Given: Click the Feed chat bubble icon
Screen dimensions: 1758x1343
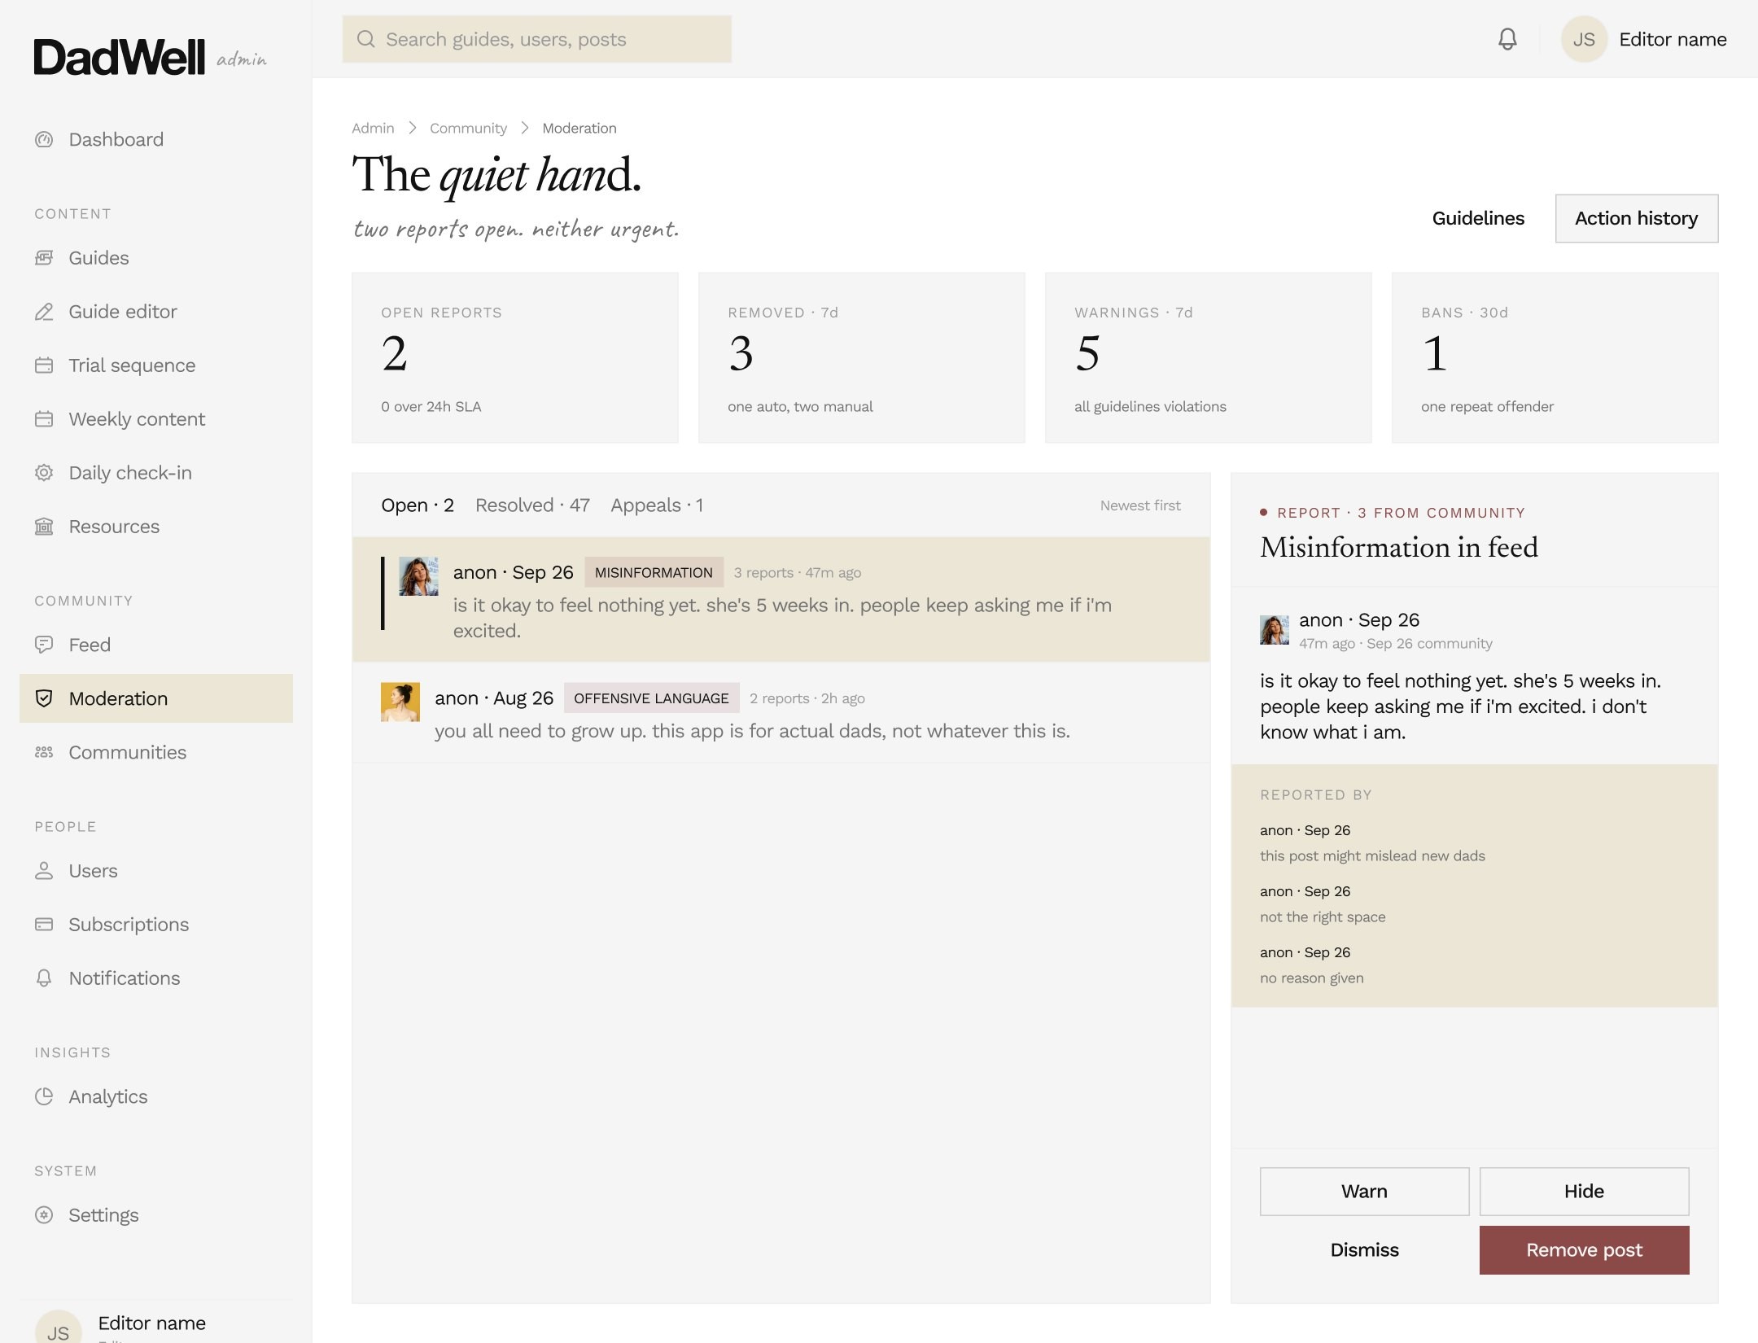Looking at the screenshot, I should pyautogui.click(x=44, y=645).
